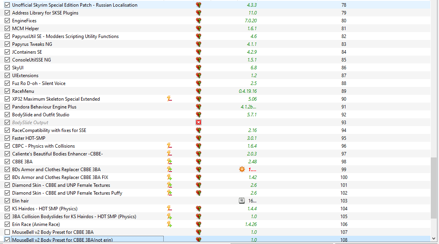Viewport: 439px width, 244px height.
Task: Disable the ConsoleUtilSSE NG mod
Action: [x=7, y=60]
